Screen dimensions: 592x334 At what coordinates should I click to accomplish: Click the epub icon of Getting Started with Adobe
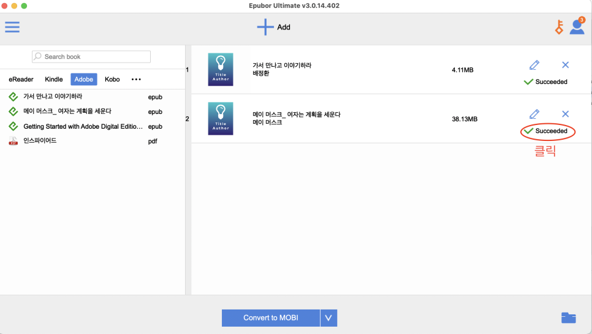[13, 126]
